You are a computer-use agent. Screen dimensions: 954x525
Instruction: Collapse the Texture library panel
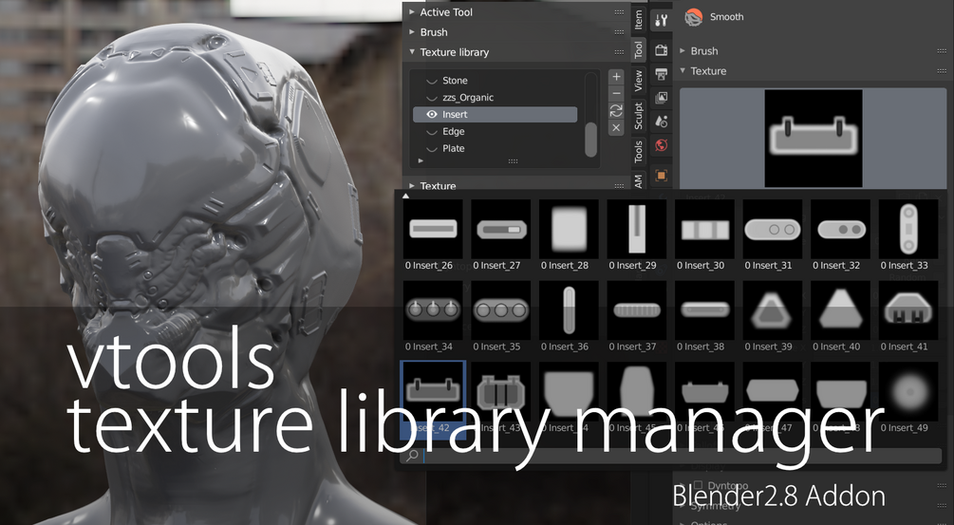pos(412,52)
